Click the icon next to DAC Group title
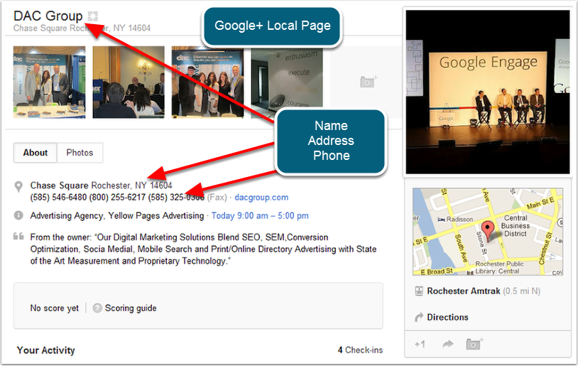The width and height of the screenshot is (578, 366). pyautogui.click(x=93, y=16)
